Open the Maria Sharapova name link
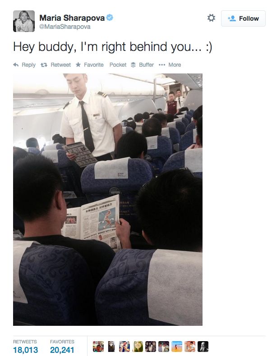Screen dimensions: 272x356 pyautogui.click(x=72, y=18)
